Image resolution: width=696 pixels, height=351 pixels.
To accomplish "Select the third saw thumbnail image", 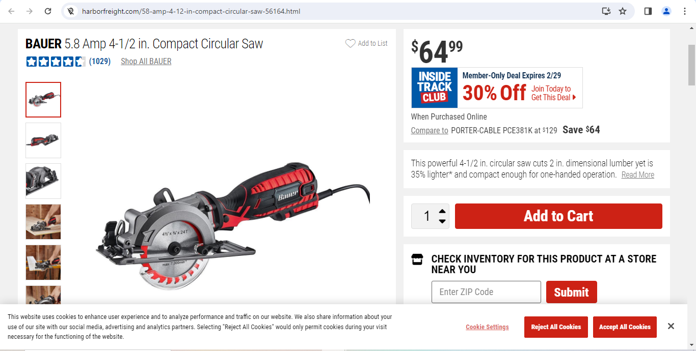I will click(x=43, y=181).
